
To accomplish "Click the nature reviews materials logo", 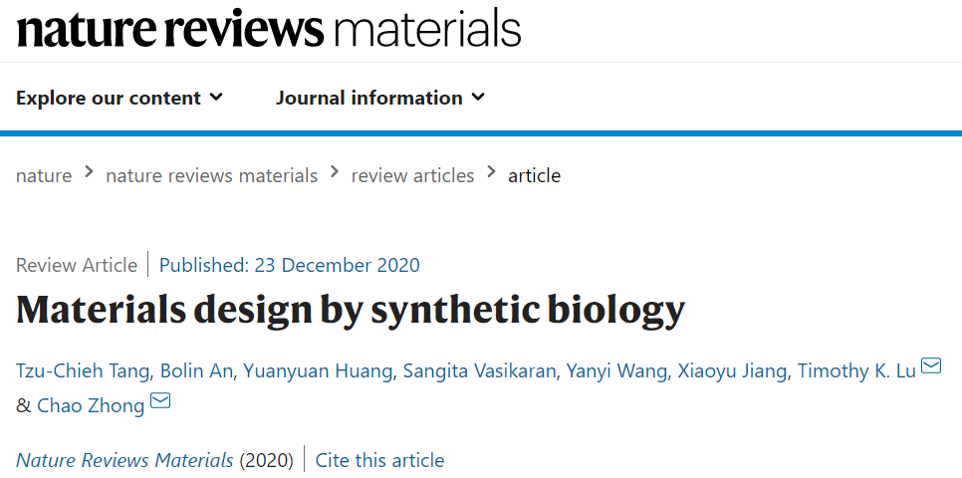I will [x=269, y=28].
